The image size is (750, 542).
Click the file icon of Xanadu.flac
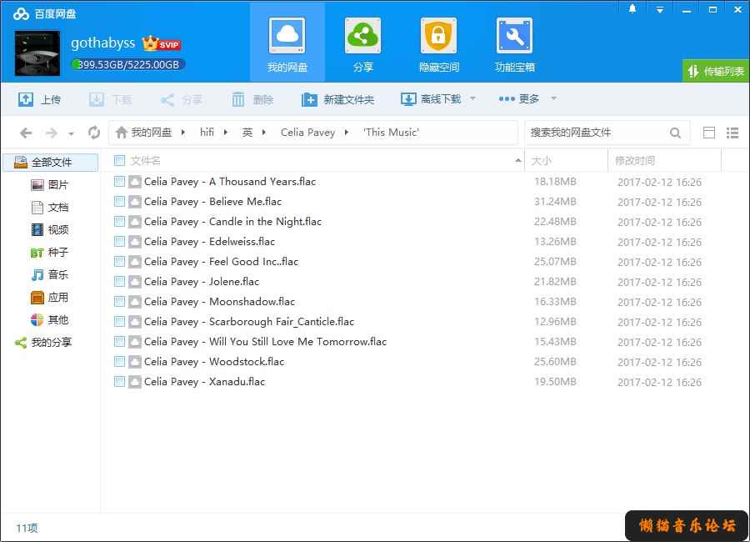(x=135, y=382)
